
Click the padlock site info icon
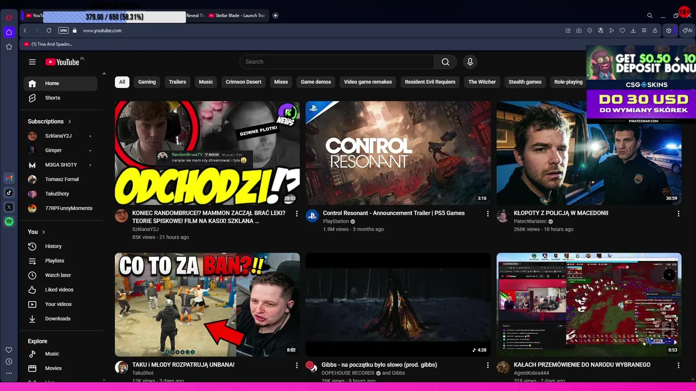click(74, 30)
